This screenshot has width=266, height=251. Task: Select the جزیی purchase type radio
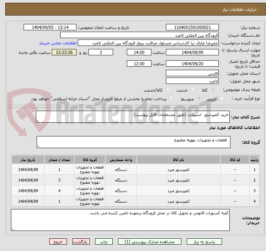tap(222, 98)
